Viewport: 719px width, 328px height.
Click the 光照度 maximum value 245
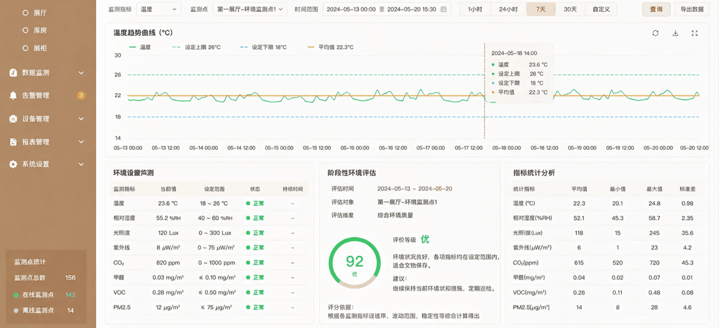[654, 233]
